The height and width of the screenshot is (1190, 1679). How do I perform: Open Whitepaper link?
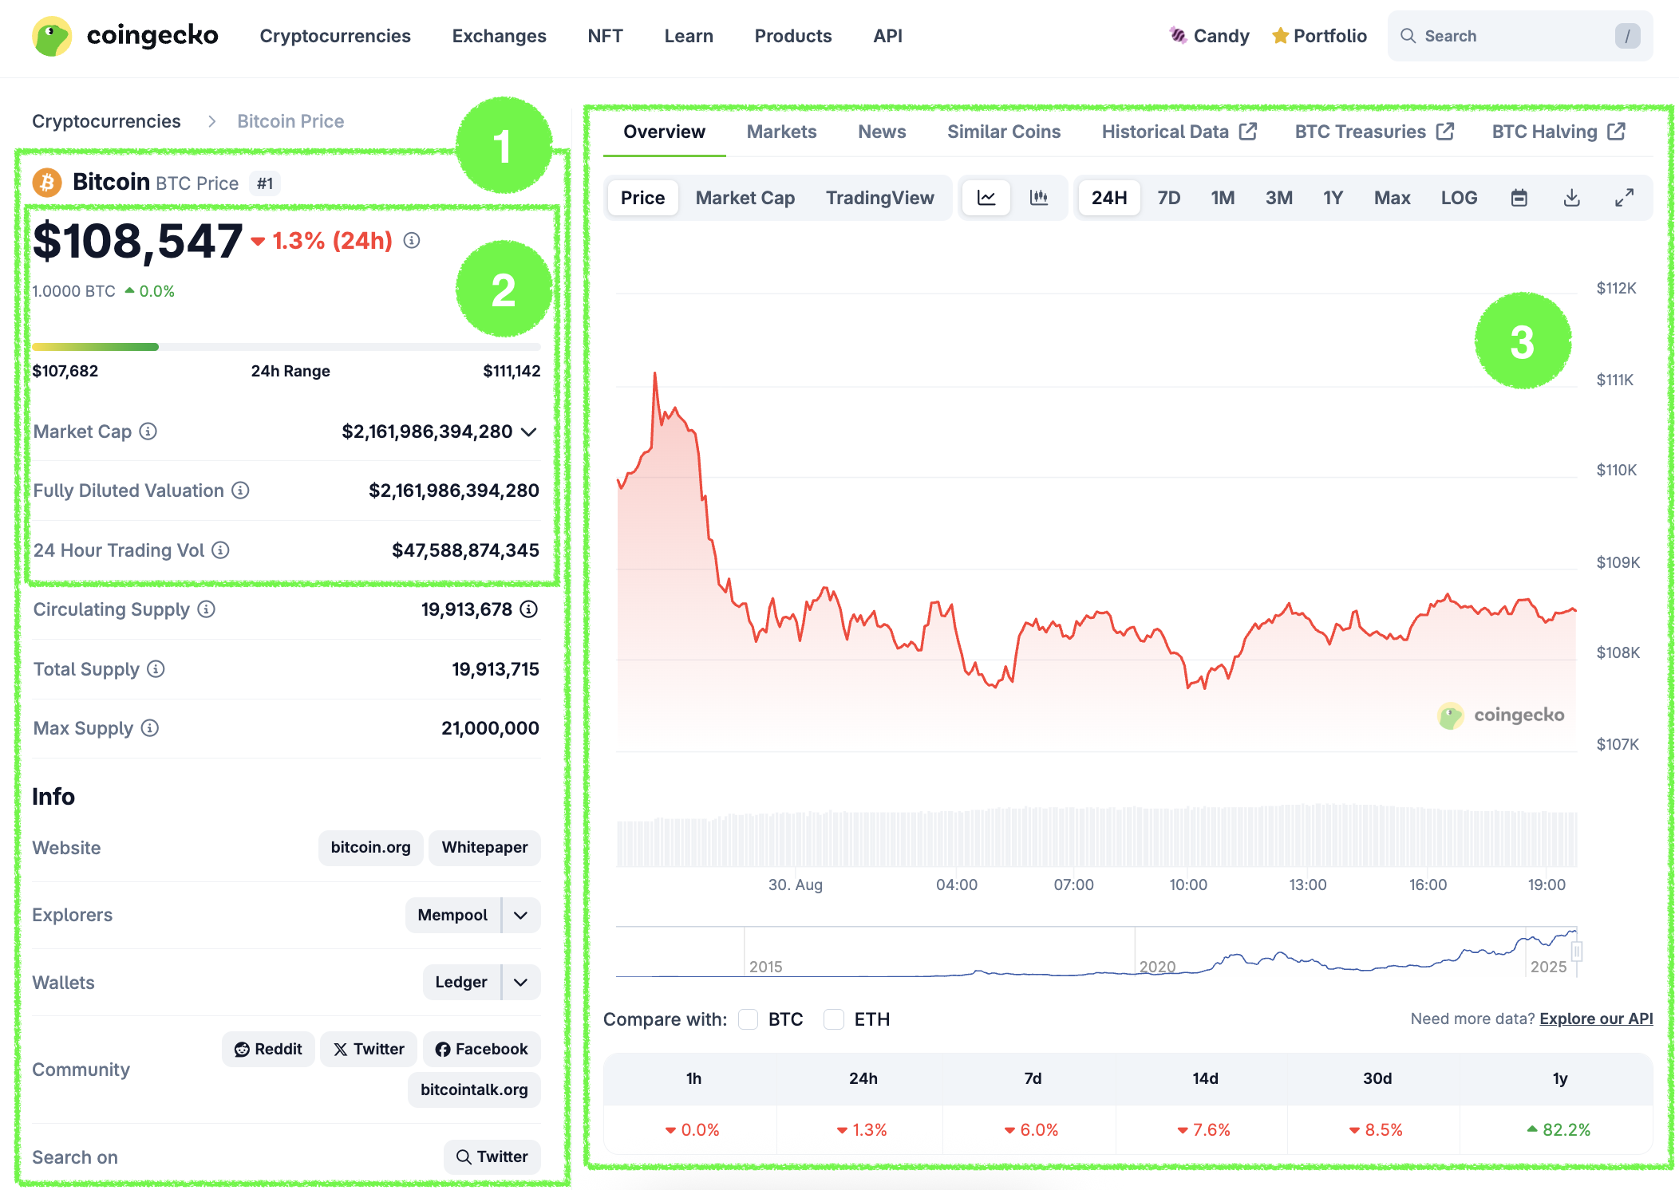(484, 847)
